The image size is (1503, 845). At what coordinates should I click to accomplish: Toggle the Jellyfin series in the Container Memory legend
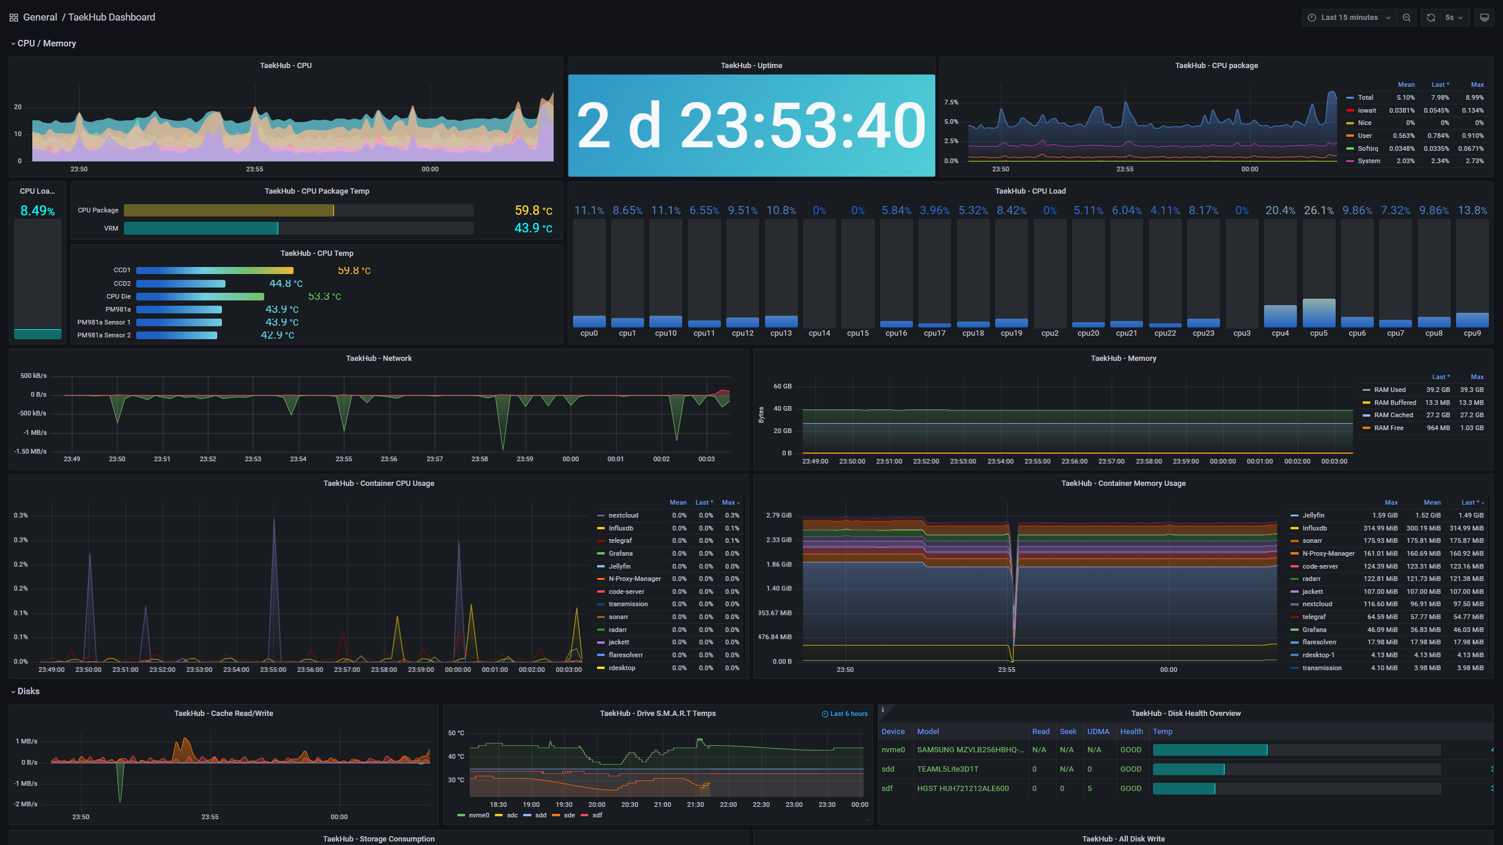(x=1313, y=515)
